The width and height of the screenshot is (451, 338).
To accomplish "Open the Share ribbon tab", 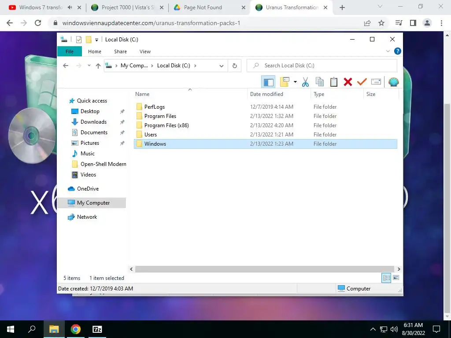I will coord(120,51).
